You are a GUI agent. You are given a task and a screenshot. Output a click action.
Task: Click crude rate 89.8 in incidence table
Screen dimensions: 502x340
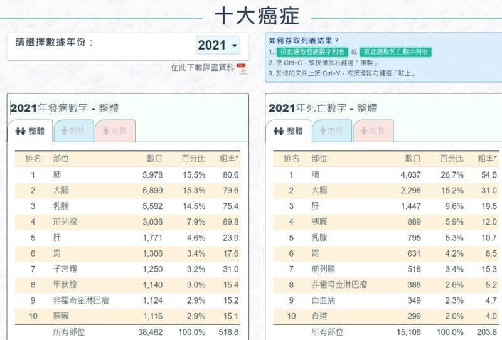[x=231, y=222]
